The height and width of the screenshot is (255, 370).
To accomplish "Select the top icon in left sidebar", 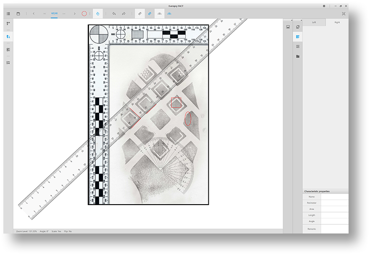I will tap(8, 24).
